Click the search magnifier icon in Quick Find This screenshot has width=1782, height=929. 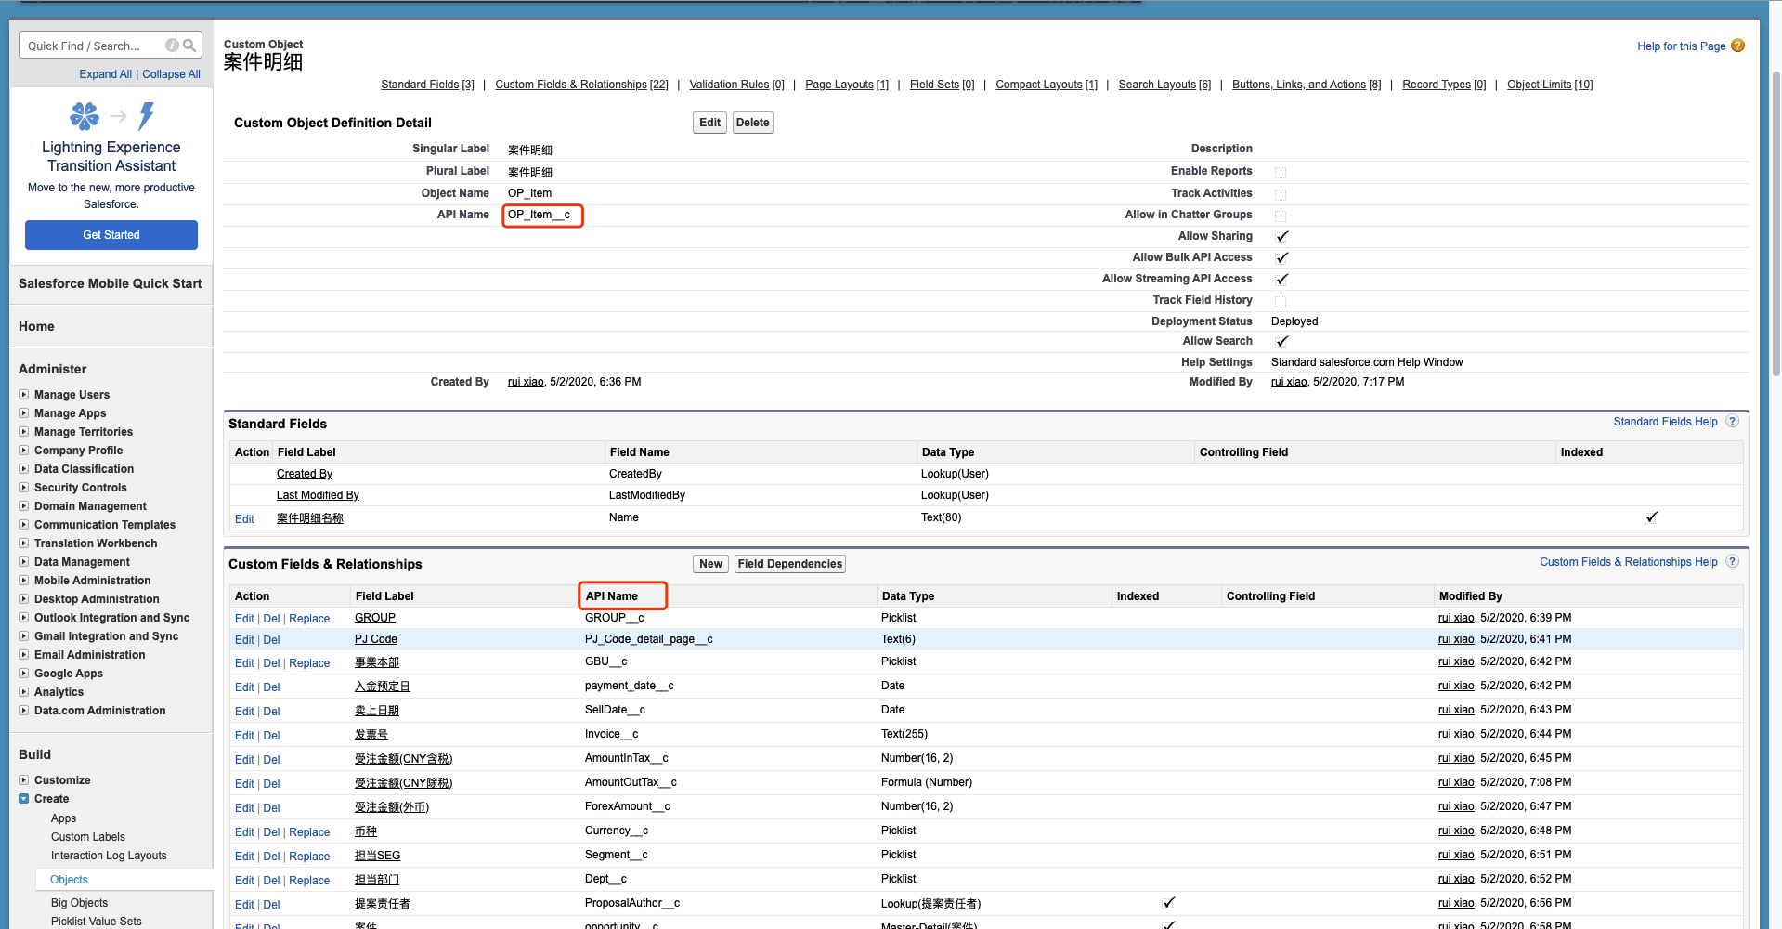tap(190, 45)
